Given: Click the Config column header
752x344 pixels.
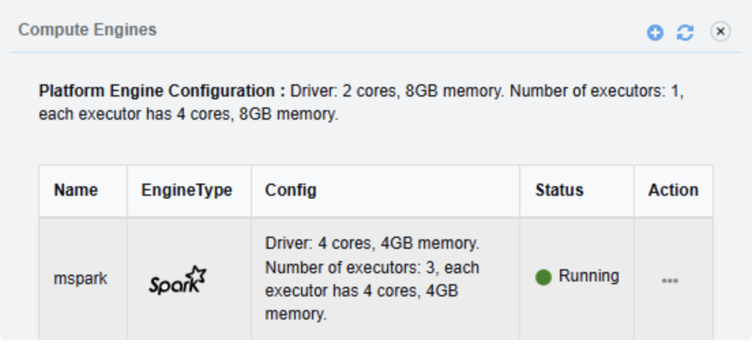Looking at the screenshot, I should pos(291,190).
